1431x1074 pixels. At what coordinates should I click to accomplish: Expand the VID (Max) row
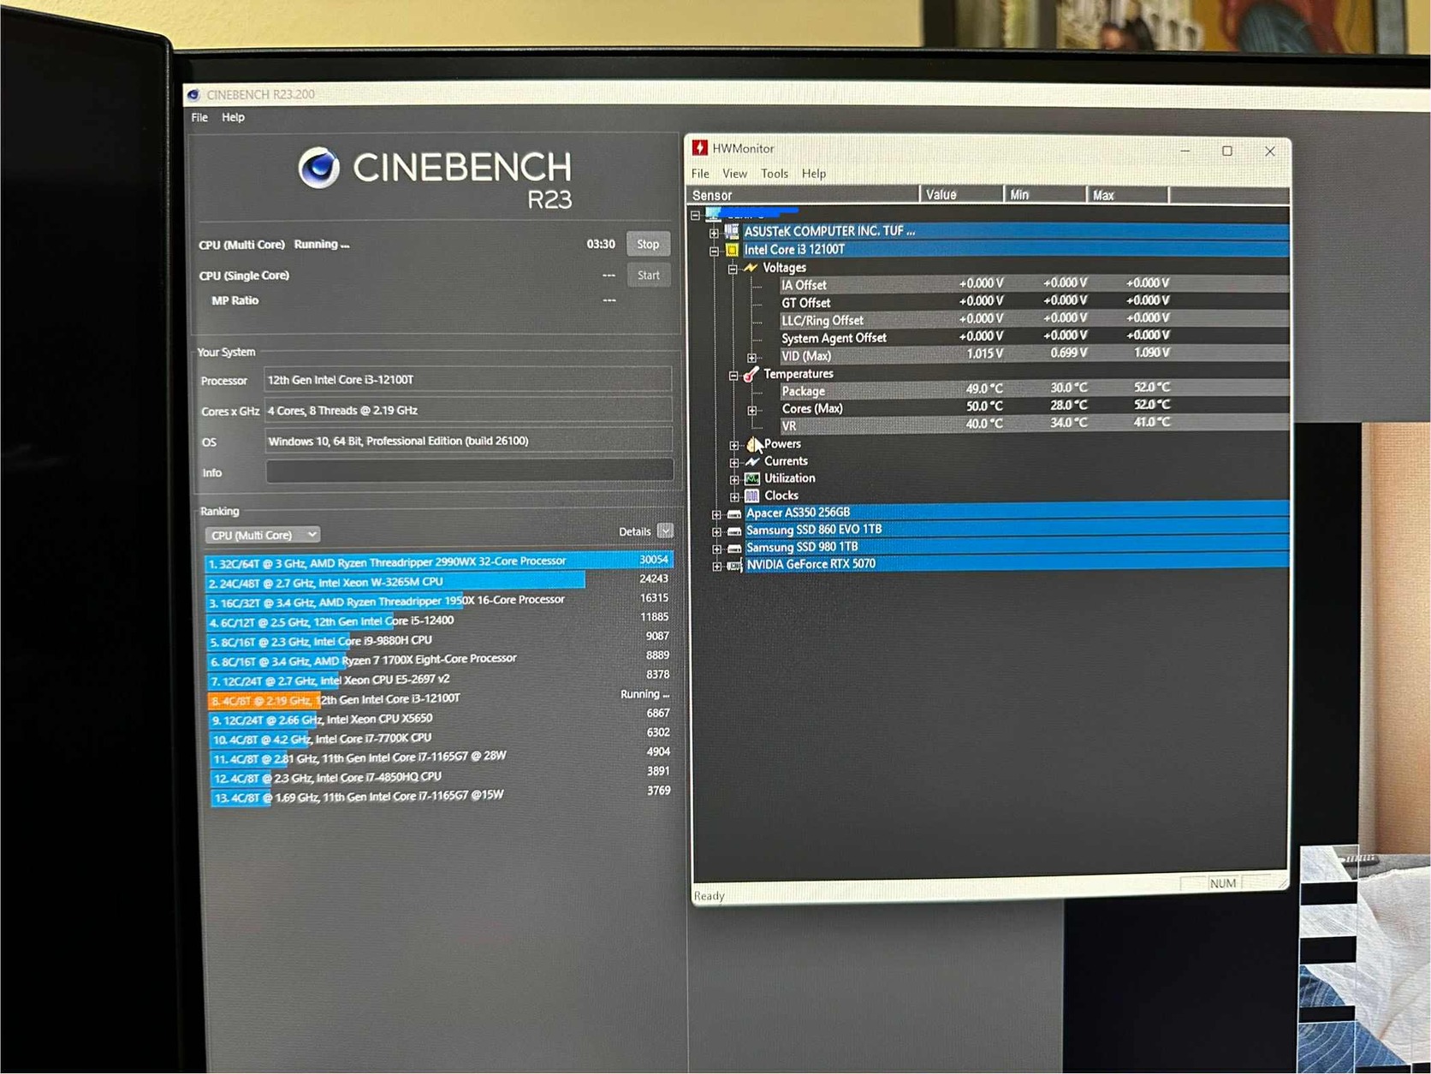point(751,357)
